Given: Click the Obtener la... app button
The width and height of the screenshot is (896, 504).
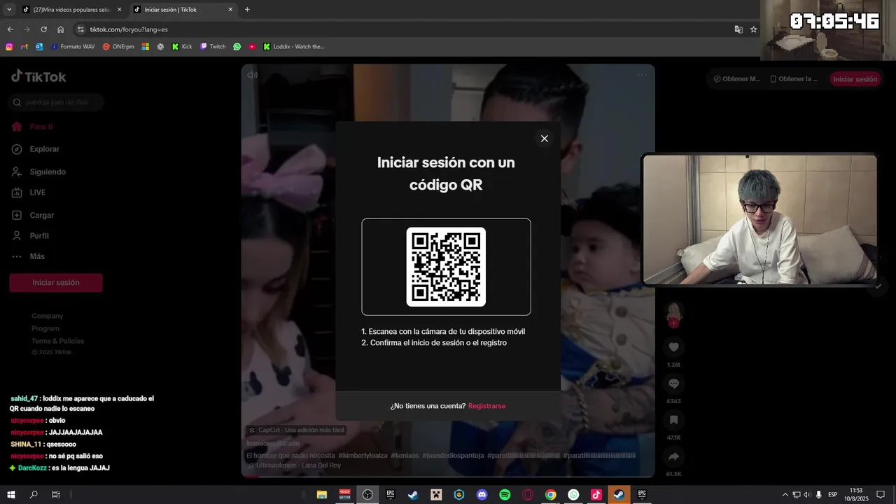Looking at the screenshot, I should point(794,79).
